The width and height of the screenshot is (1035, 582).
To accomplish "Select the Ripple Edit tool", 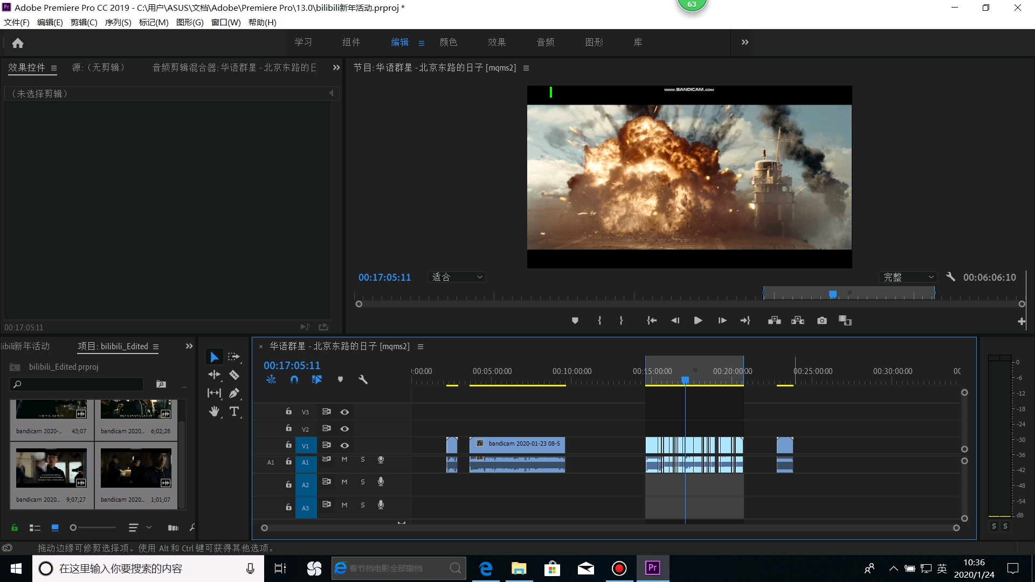I will pyautogui.click(x=214, y=375).
